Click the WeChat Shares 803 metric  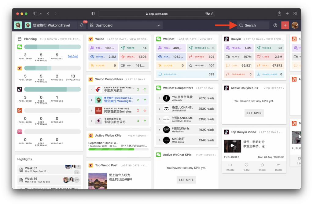coord(202,57)
